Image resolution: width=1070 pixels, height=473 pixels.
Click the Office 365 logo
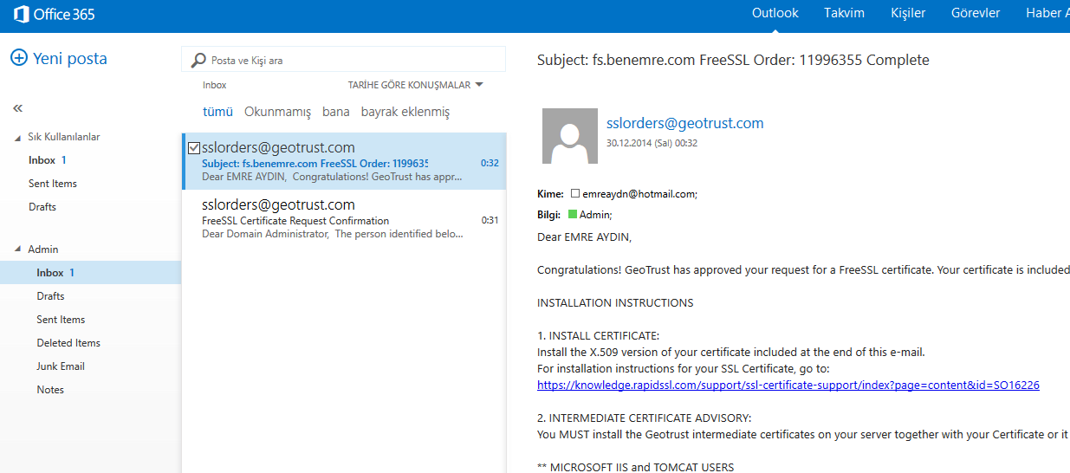point(54,14)
